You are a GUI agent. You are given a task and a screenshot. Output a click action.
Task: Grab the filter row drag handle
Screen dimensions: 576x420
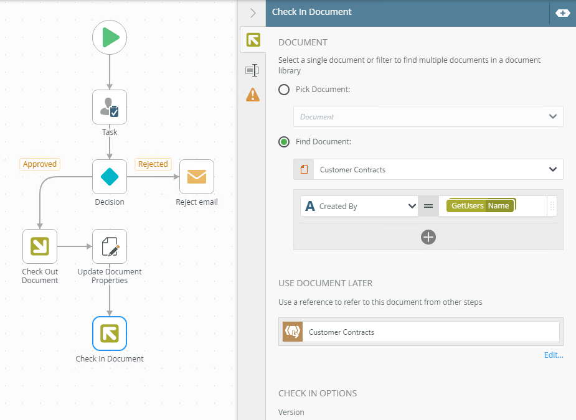(552, 206)
